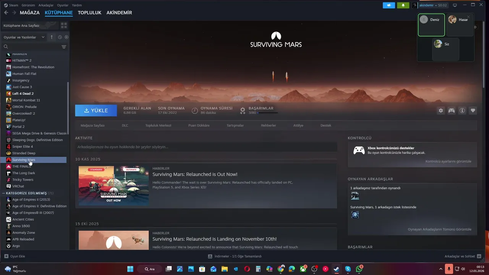489x275 pixels.
Task: Open the library filter options icon
Action: click(64, 47)
